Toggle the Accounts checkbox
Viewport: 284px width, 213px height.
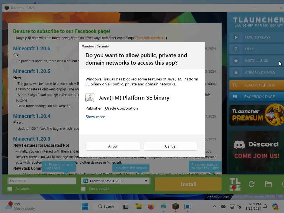click(10, 189)
